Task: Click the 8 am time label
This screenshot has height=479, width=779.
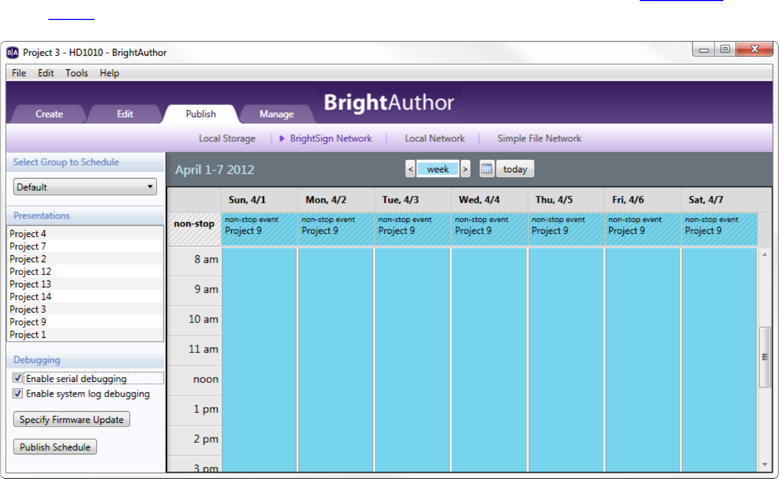Action: point(206,259)
